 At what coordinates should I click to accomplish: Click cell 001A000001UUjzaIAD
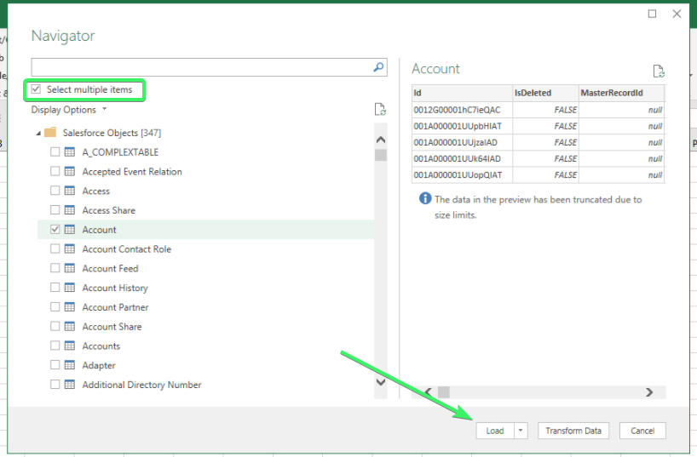pos(462,143)
